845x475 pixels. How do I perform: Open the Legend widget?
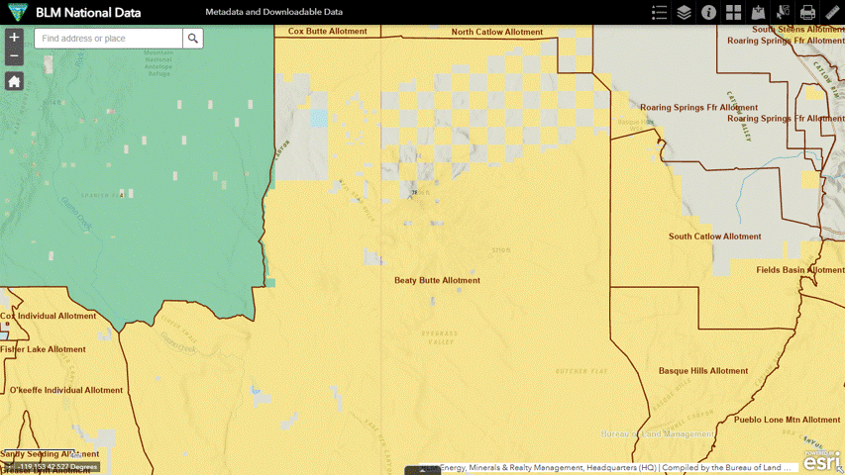pos(660,13)
